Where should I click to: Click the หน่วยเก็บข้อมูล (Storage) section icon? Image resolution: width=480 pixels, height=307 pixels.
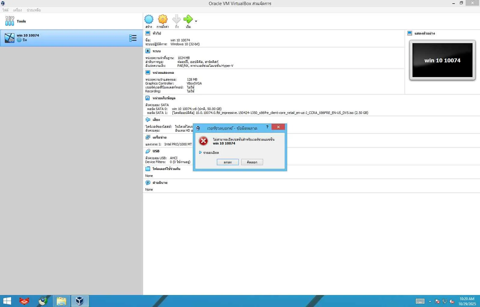[x=148, y=98]
